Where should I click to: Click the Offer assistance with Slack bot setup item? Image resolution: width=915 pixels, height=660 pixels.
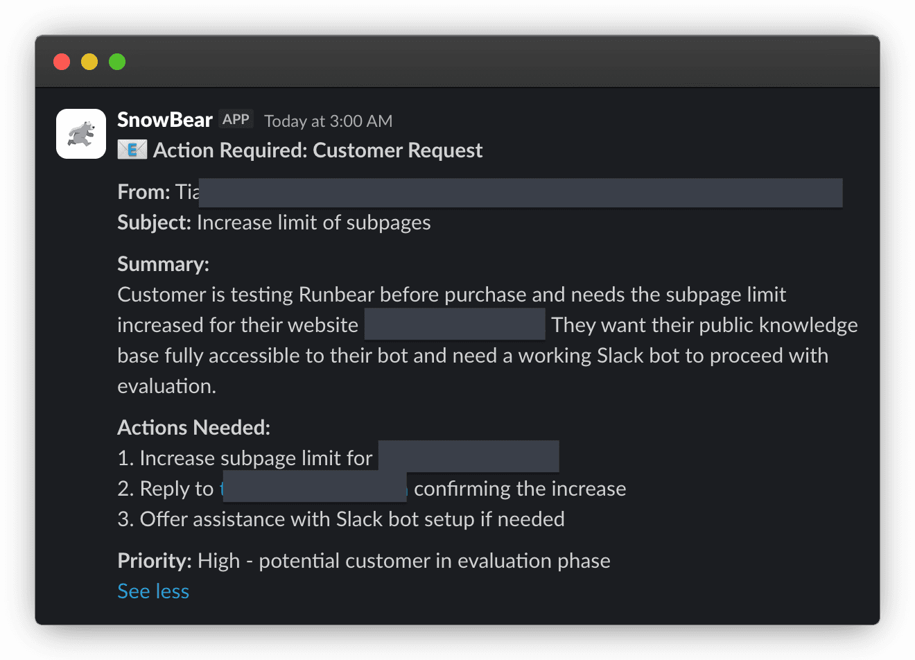click(x=352, y=519)
